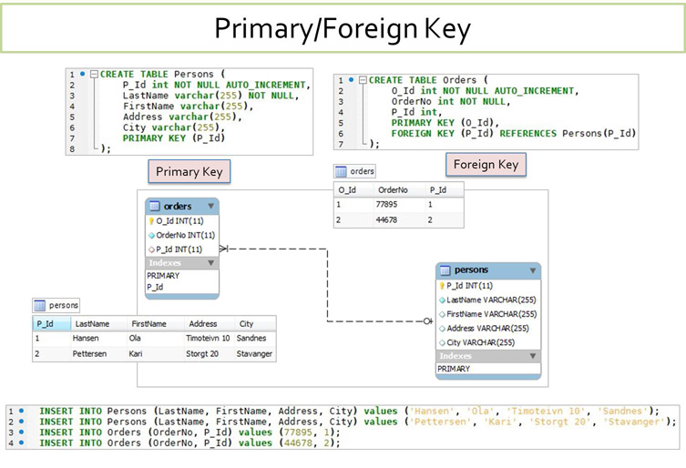Viewport: 686px width, 468px height.
Task: Click the blue dot marker on CREATE TABLE Persons line
Action: point(82,74)
